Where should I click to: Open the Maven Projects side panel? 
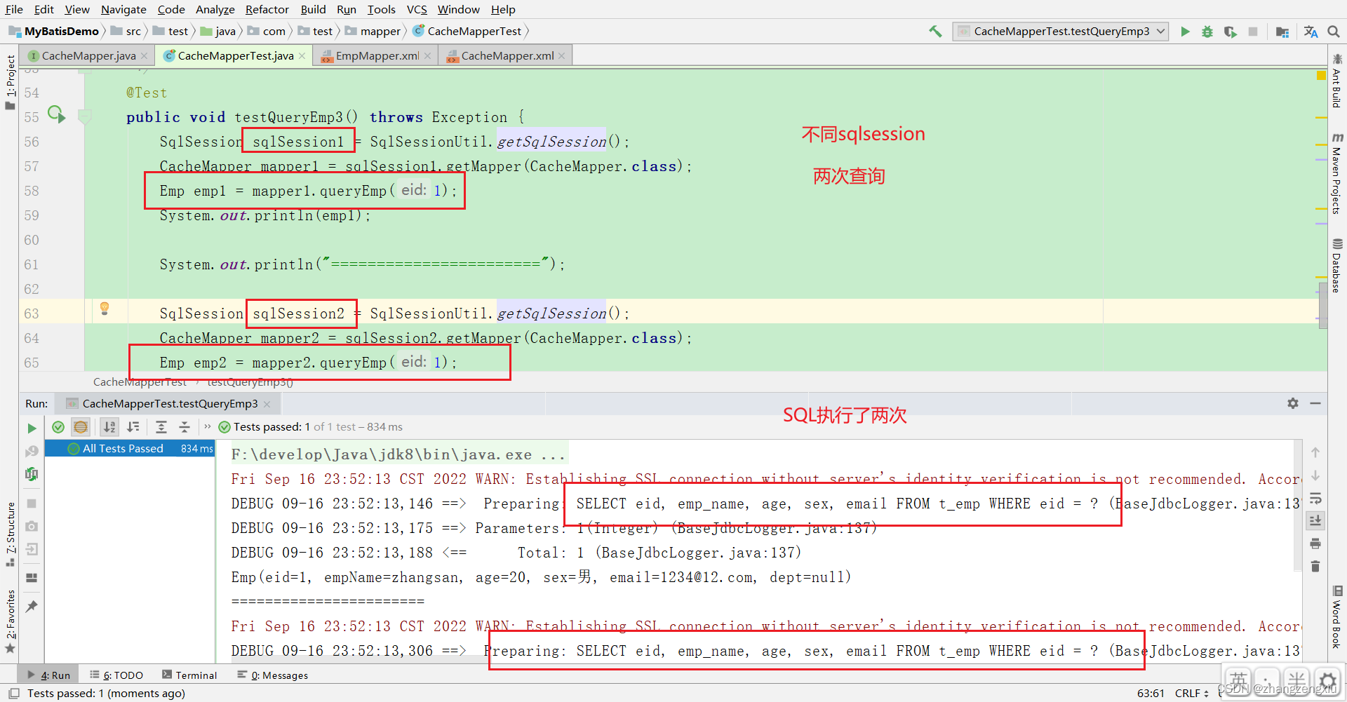pyautogui.click(x=1337, y=173)
